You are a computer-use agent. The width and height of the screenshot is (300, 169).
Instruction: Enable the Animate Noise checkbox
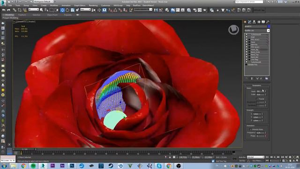251,130
